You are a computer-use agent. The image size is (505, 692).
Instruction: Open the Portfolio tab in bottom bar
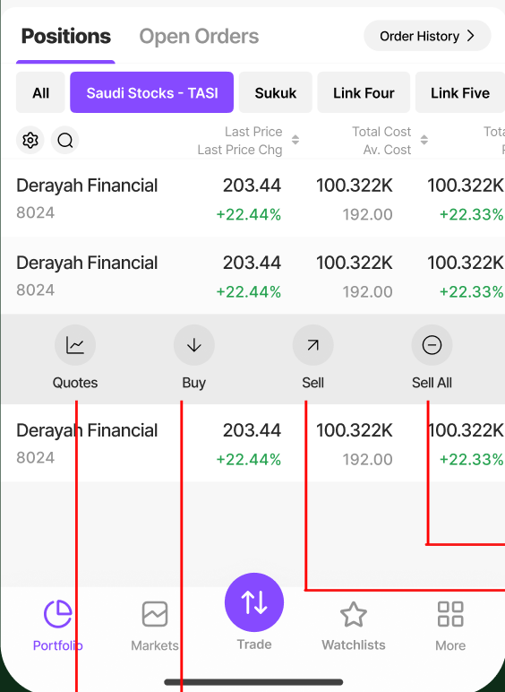point(57,626)
